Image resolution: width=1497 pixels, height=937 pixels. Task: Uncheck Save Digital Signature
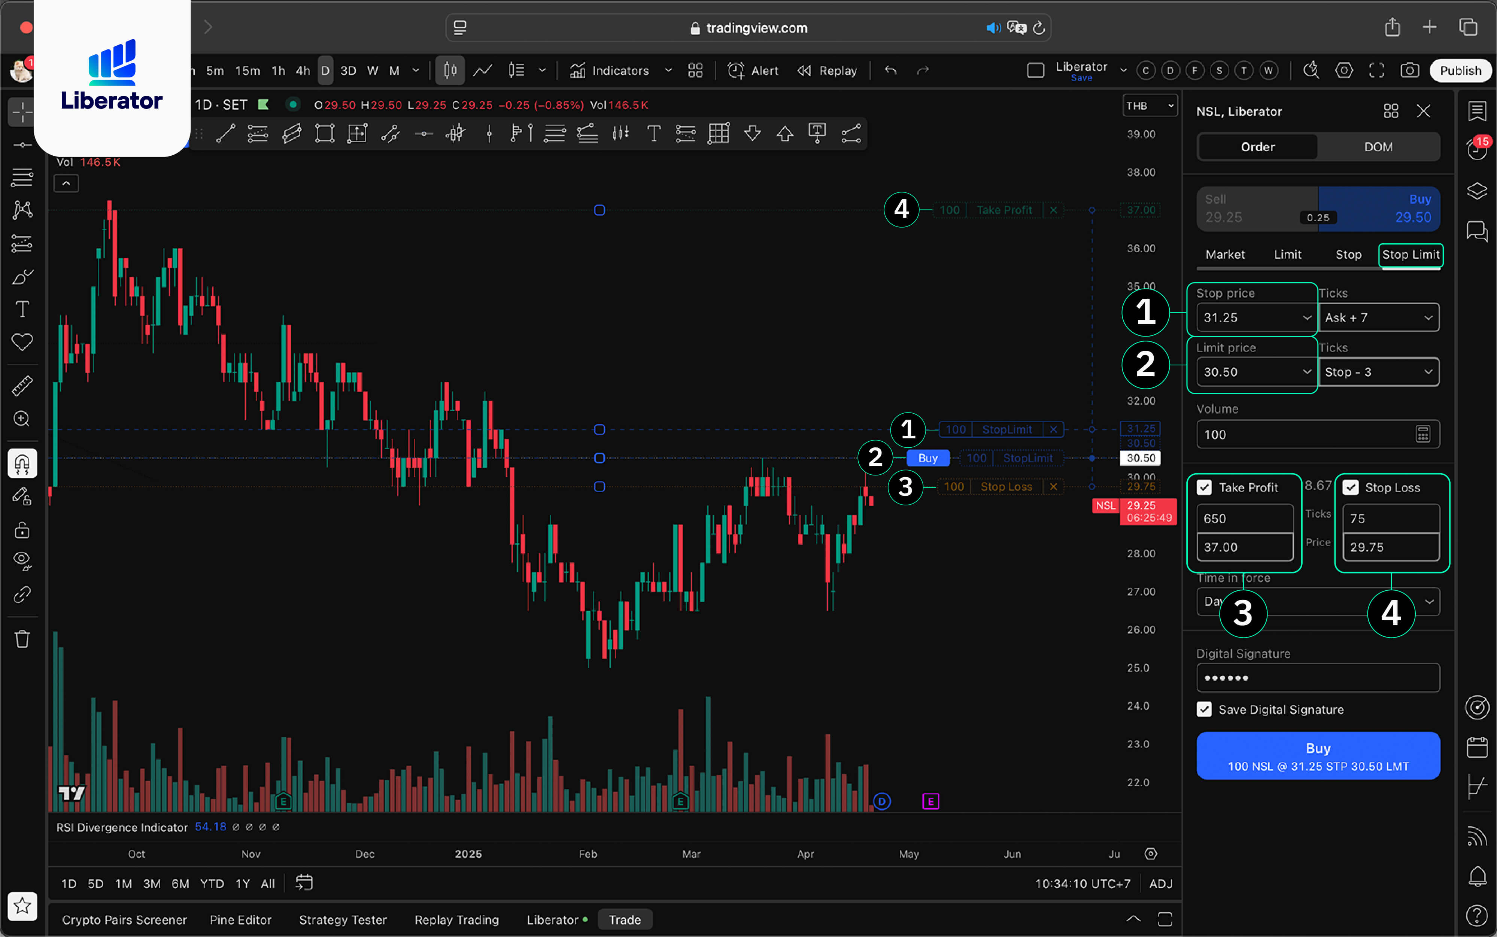coord(1204,709)
